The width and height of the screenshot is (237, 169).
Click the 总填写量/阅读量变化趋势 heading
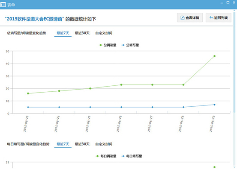pos(27,33)
